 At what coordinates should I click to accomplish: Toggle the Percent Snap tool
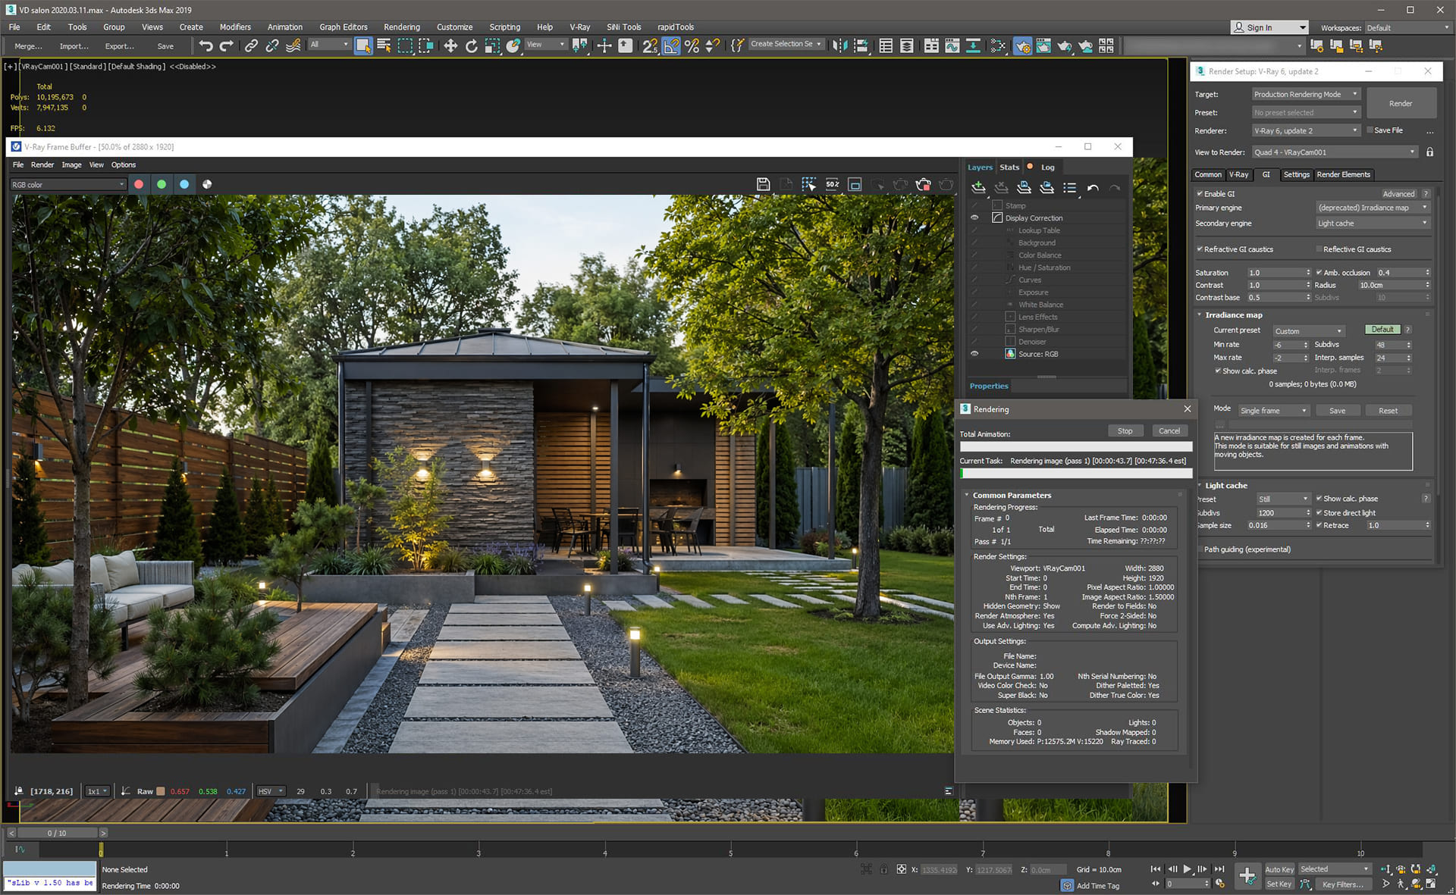(692, 46)
